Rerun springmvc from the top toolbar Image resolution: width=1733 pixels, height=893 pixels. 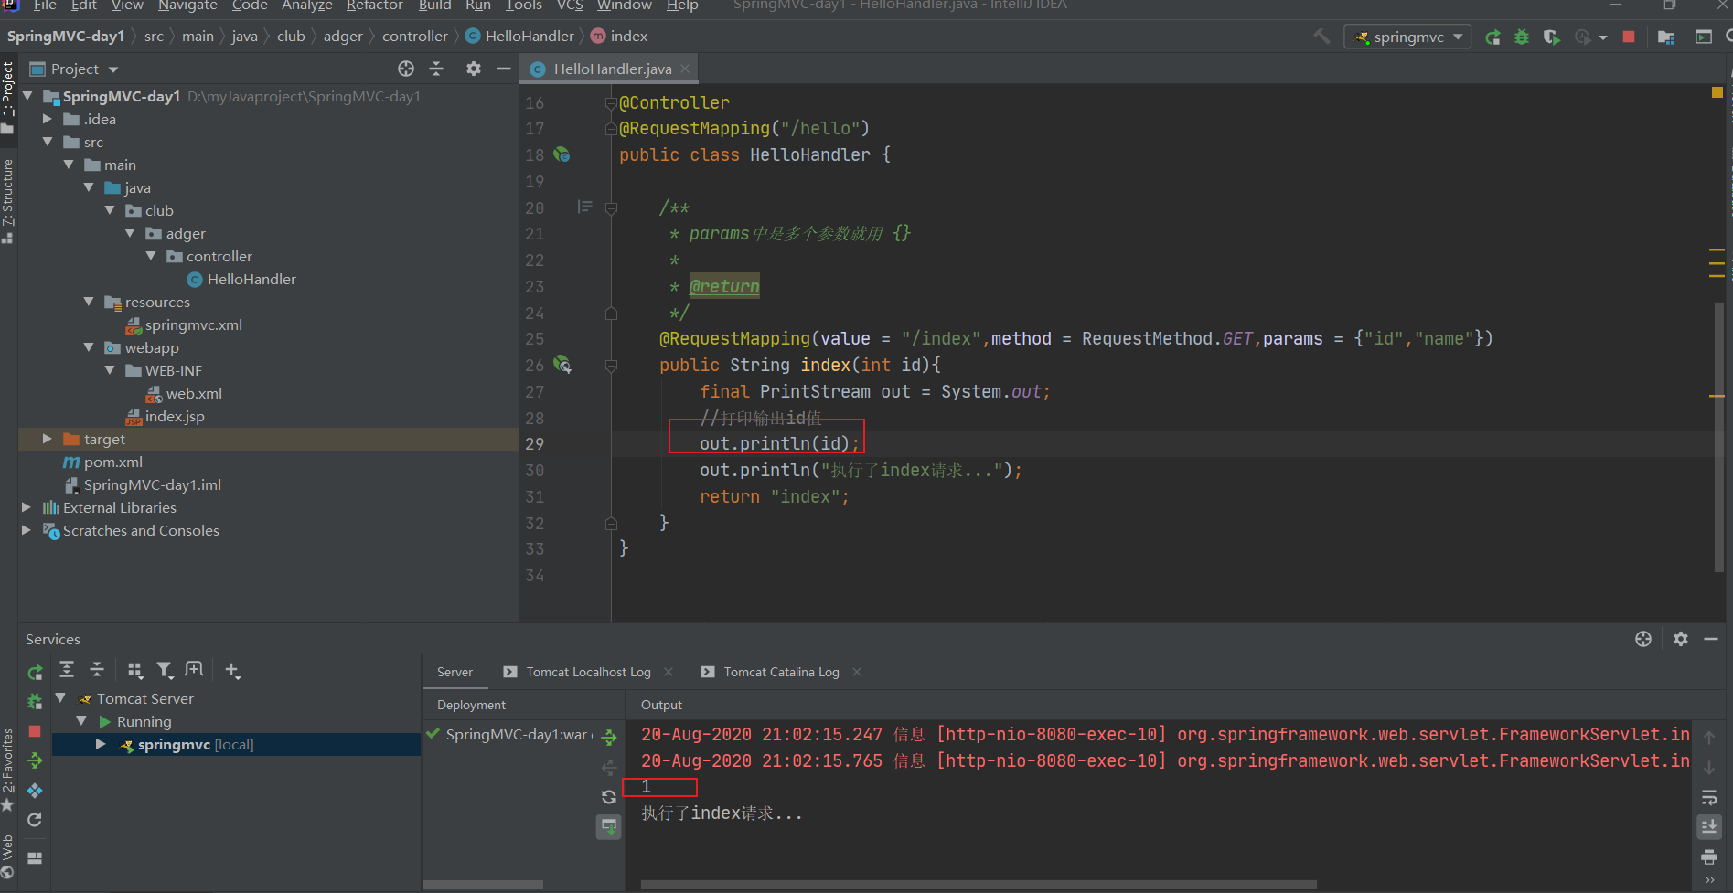(x=1492, y=37)
